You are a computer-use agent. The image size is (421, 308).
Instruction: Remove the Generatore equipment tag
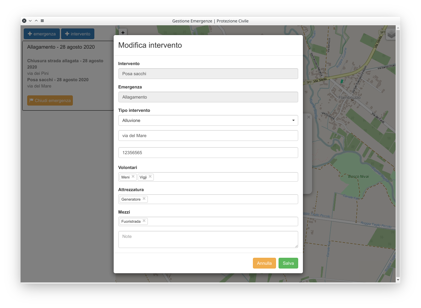[x=144, y=199]
